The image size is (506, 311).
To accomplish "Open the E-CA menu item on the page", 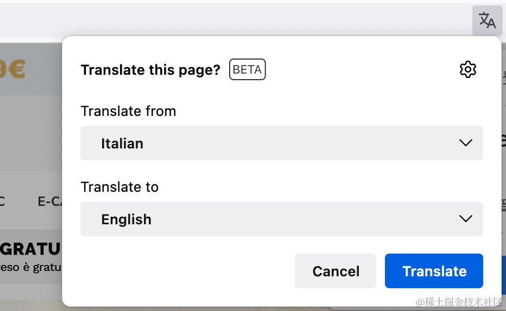I will point(49,202).
